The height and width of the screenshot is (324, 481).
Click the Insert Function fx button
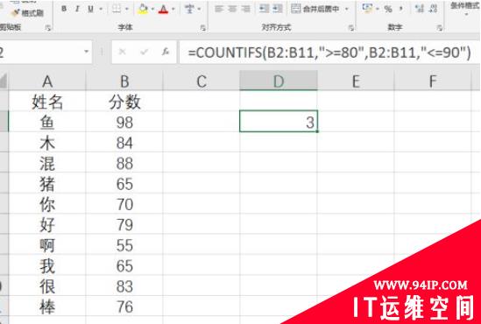tap(166, 52)
